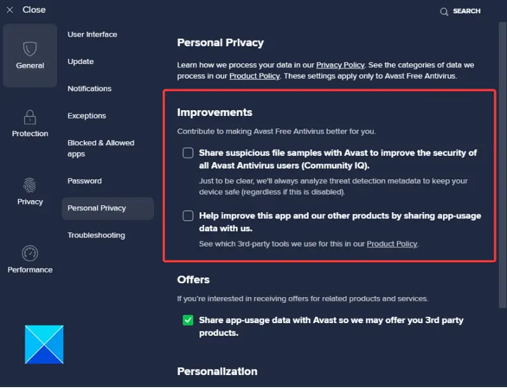Uncheck share app-usage data for 3rd party offers

click(188, 320)
